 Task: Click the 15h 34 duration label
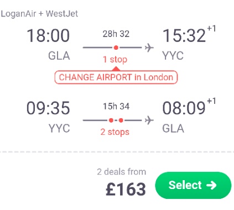tap(116, 107)
